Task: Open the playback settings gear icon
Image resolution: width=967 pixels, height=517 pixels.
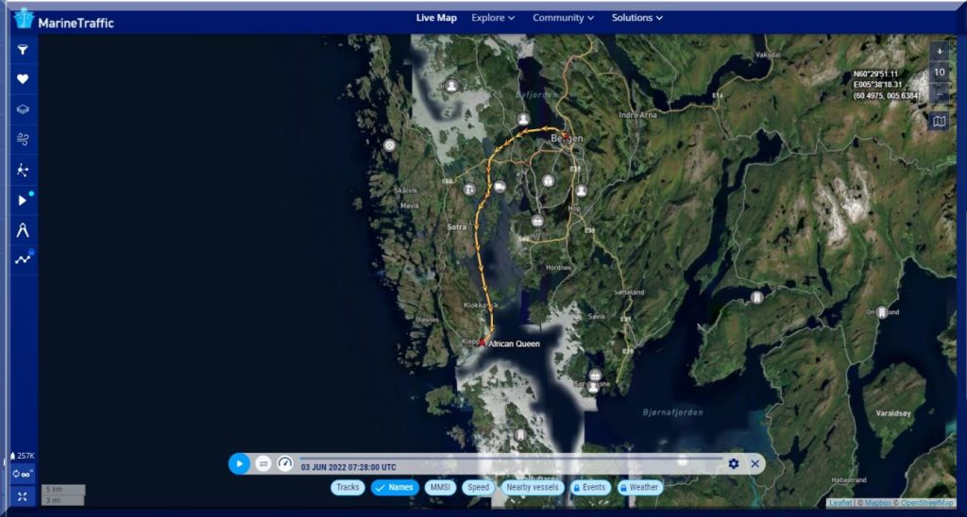Action: (x=734, y=463)
